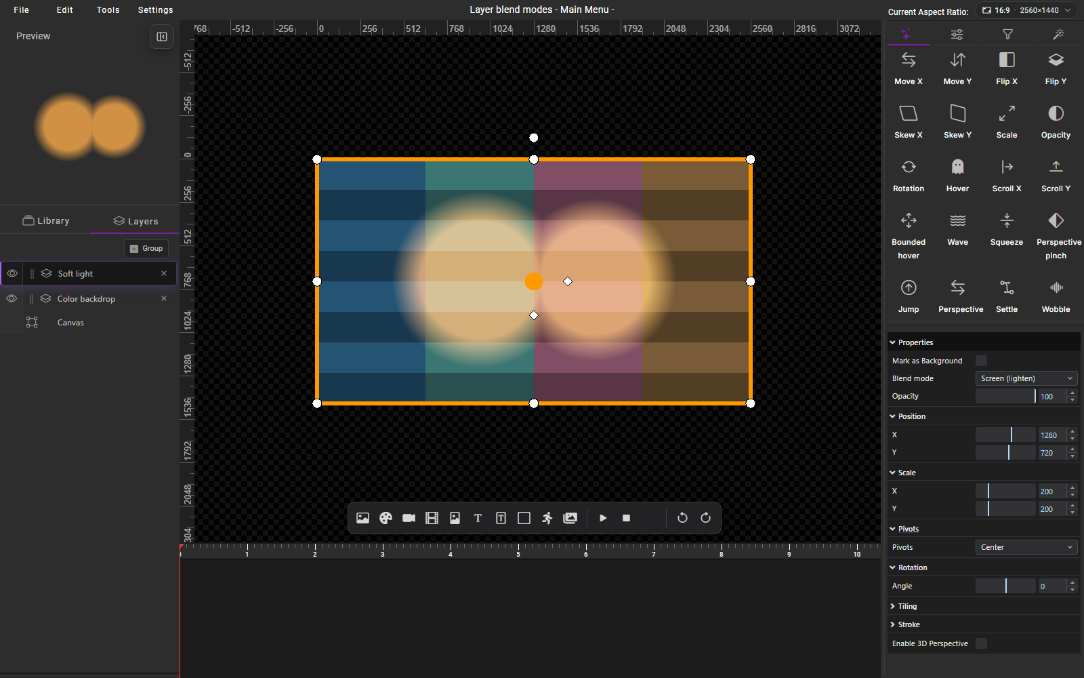Apply the Flip X animation
1084x678 pixels.
[x=1007, y=68]
